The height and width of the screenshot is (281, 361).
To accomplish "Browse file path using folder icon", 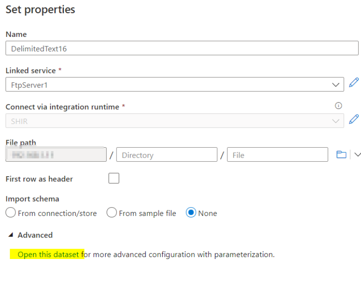I will click(341, 154).
